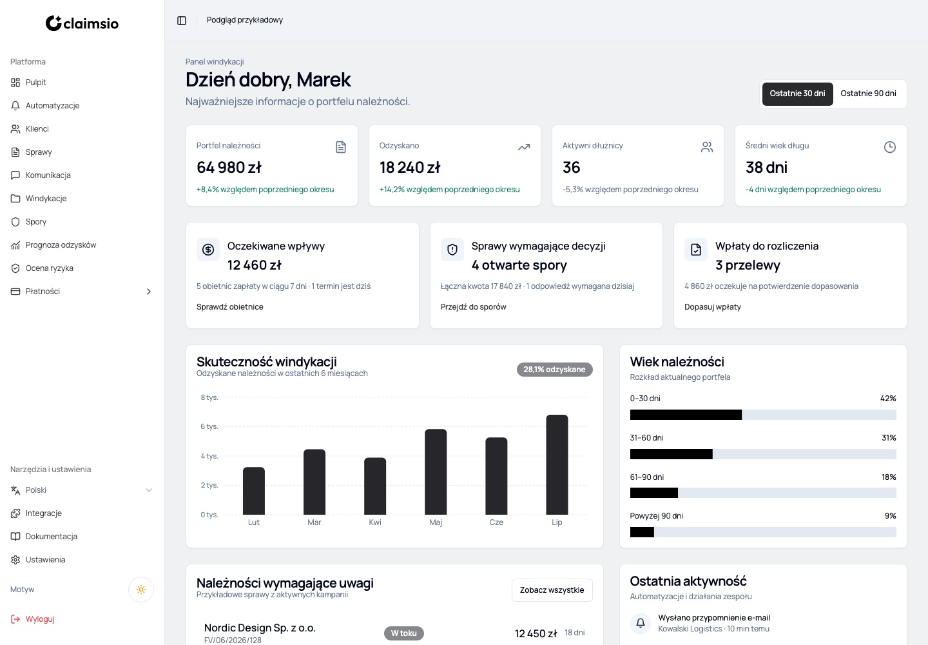Viewport: 928px width, 645px height.
Task: Click file check icon in Wpłaty do rozliczenia
Action: [x=696, y=250]
